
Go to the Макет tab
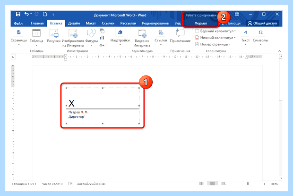coord(91,23)
